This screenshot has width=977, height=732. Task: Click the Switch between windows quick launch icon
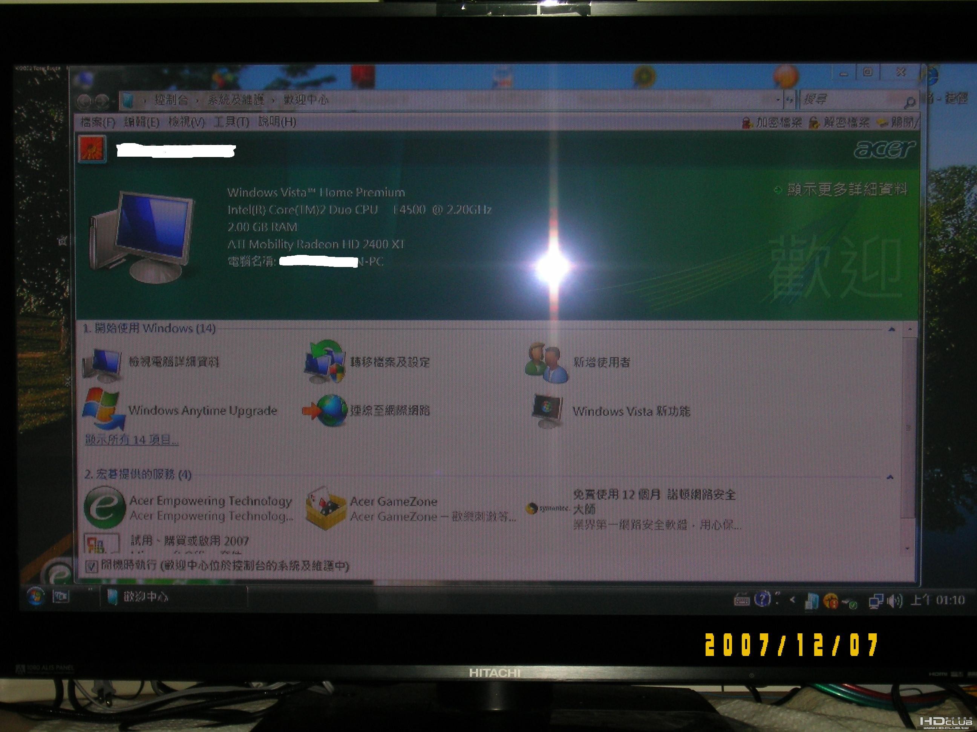coord(61,596)
